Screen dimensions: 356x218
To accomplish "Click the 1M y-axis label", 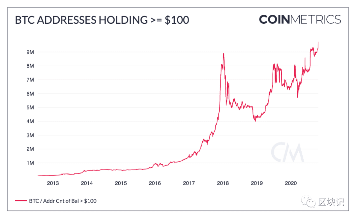I will pos(30,163).
